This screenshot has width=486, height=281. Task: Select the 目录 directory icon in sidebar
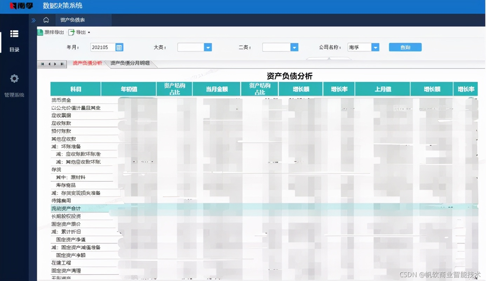(14, 34)
